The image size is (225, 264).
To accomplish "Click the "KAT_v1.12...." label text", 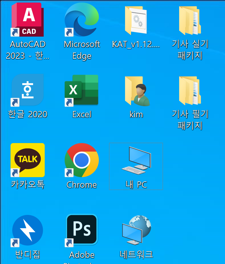I will point(136,45).
